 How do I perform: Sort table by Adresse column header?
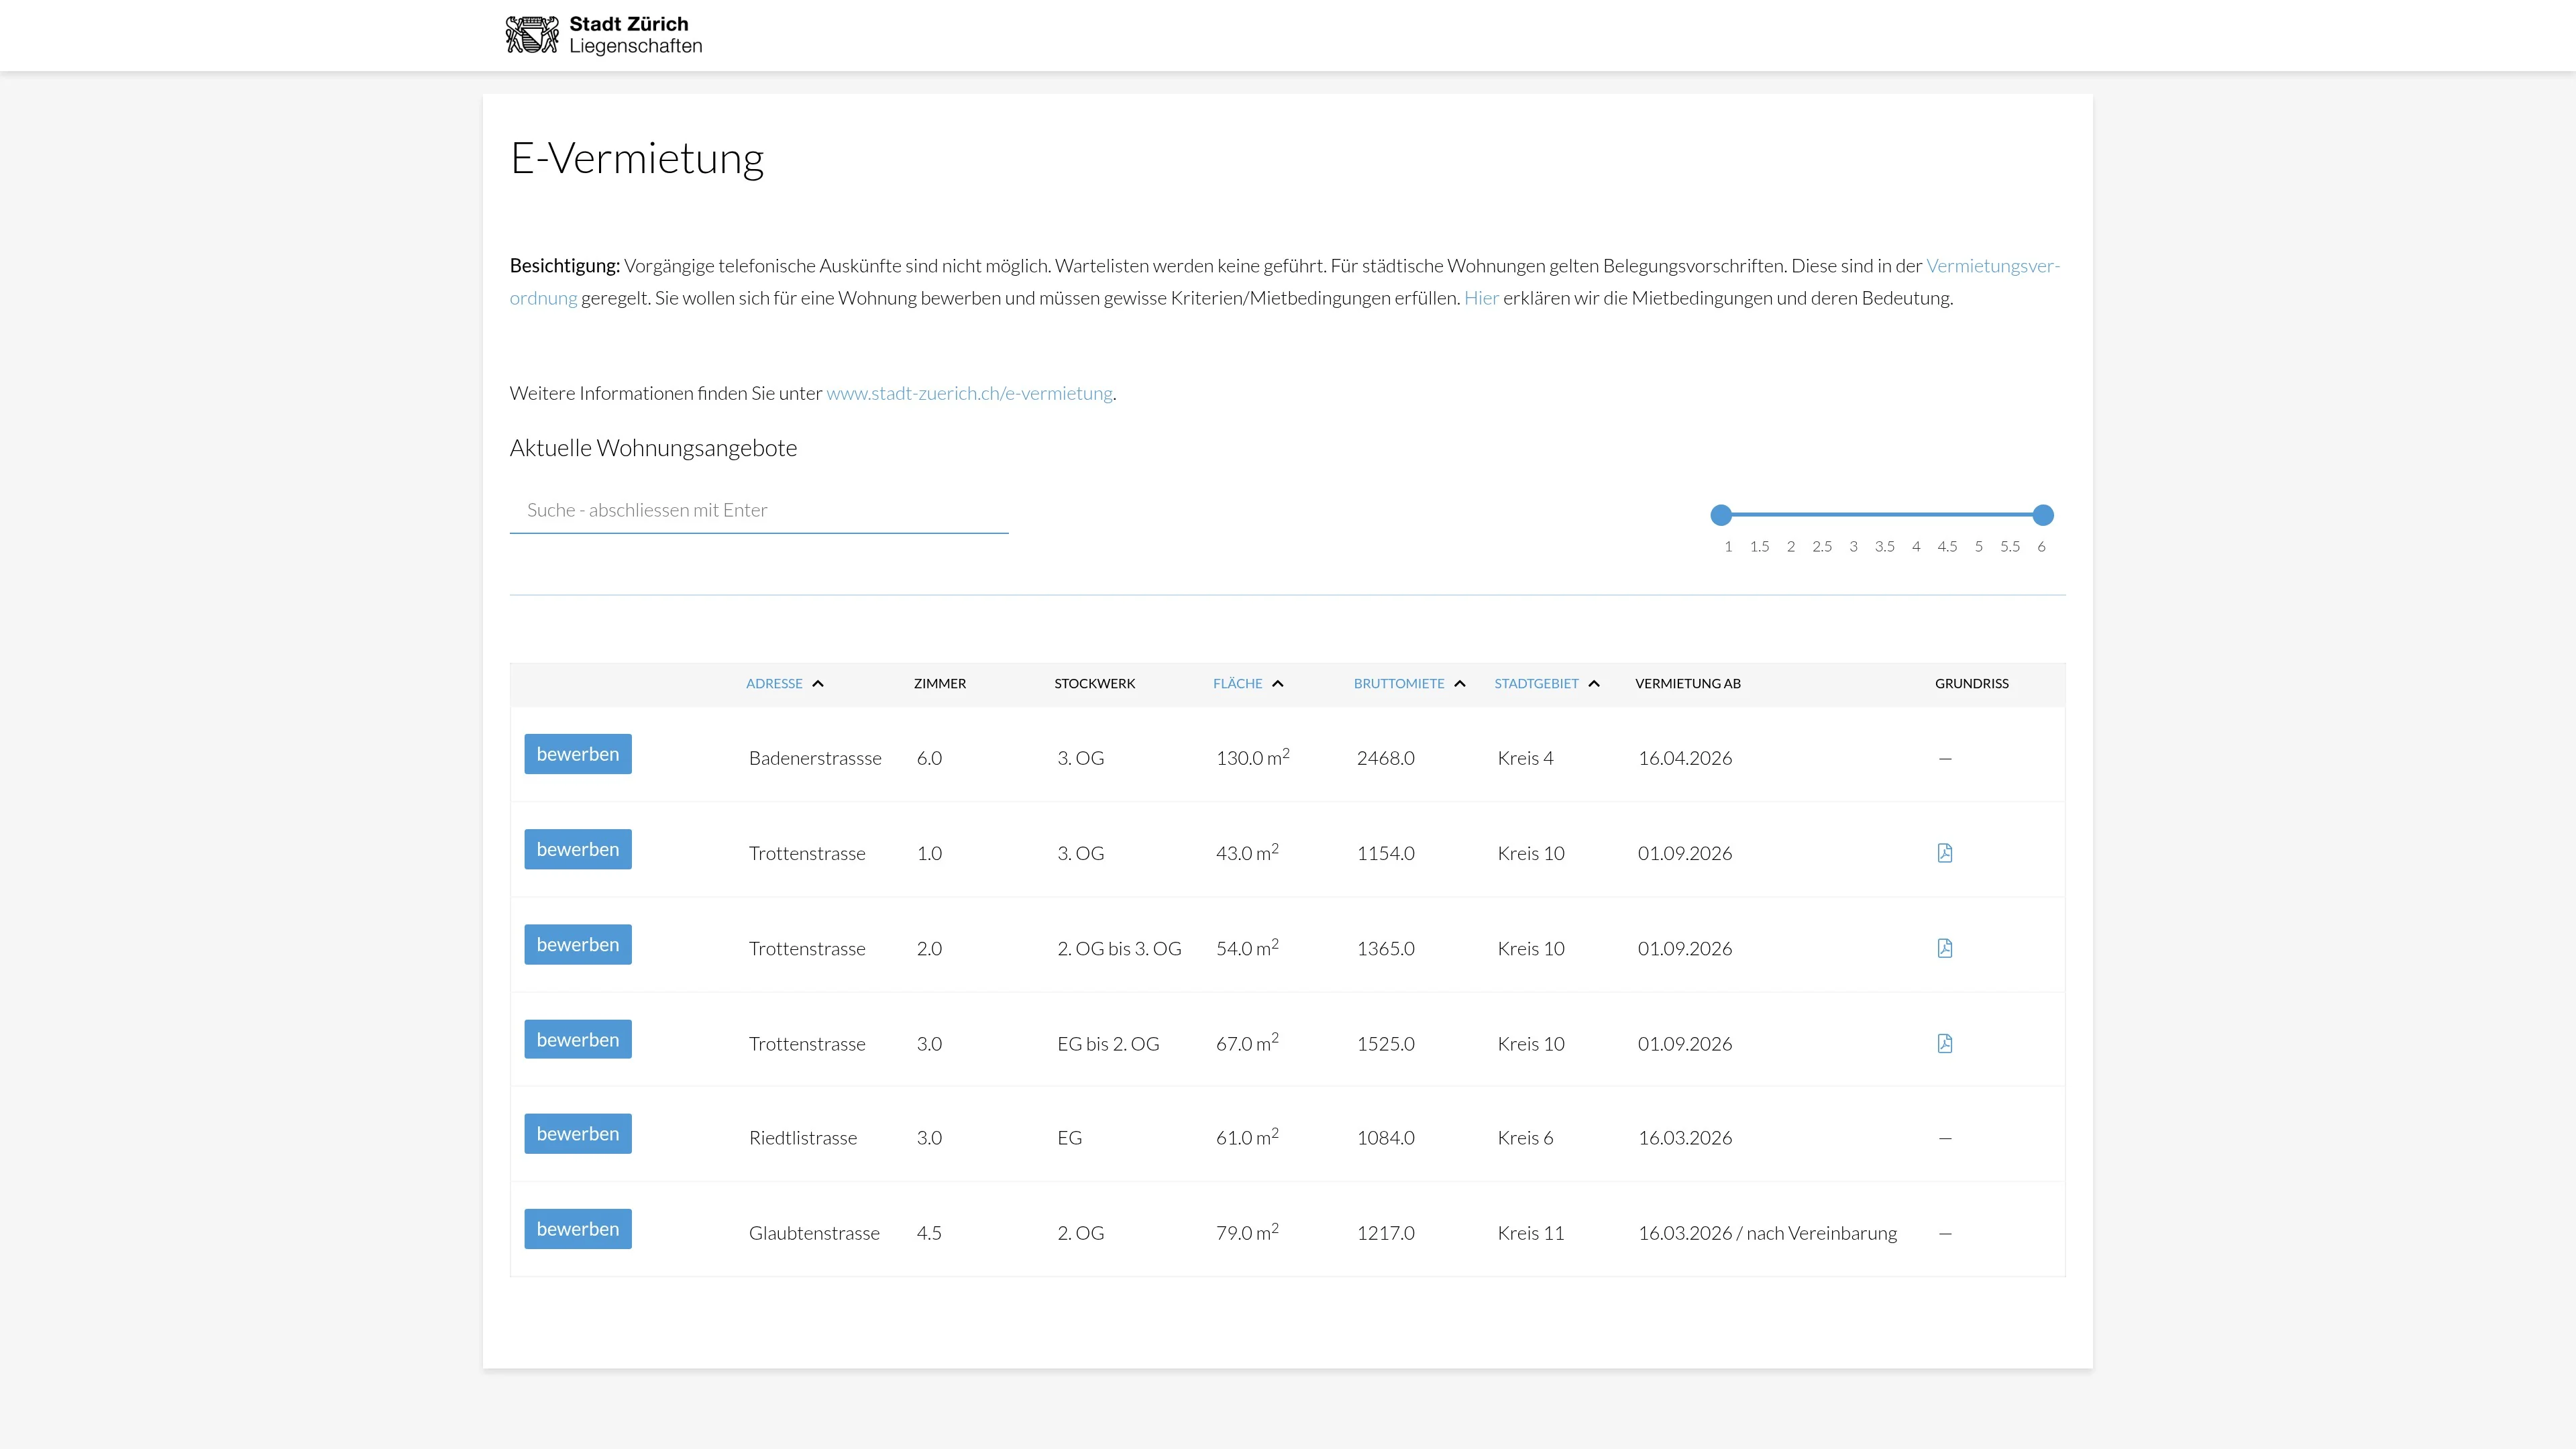pos(774,684)
